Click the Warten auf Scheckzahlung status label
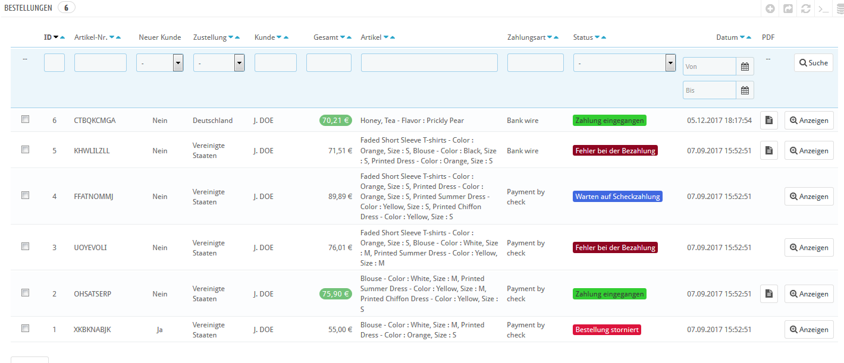844x363 pixels. click(617, 197)
